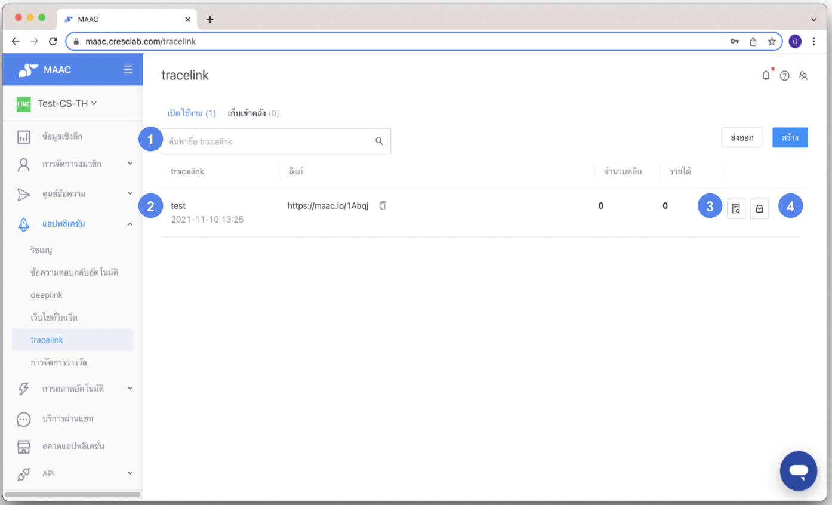832x505 pixels.
Task: Click the person icon for การจัดการสมาชิก
Action: [23, 164]
